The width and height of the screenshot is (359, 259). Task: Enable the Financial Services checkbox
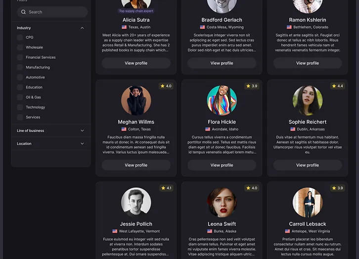point(20,57)
